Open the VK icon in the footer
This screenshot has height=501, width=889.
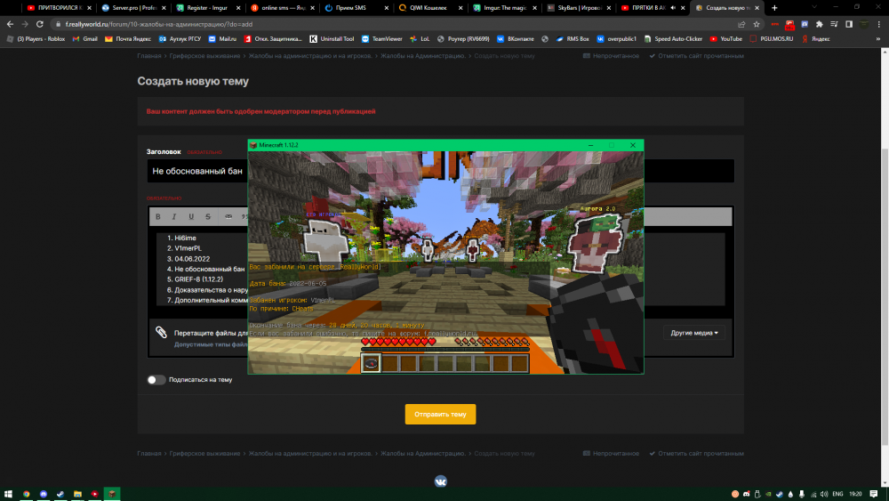click(441, 481)
